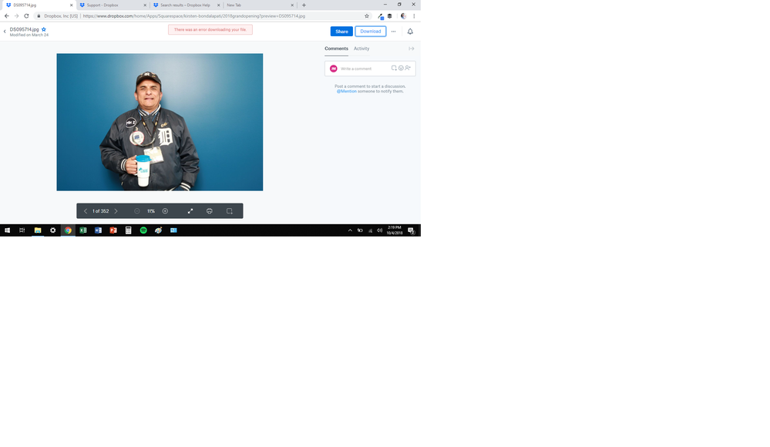Bookmark this page with the star
The height and width of the screenshot is (447, 770).
point(367,16)
